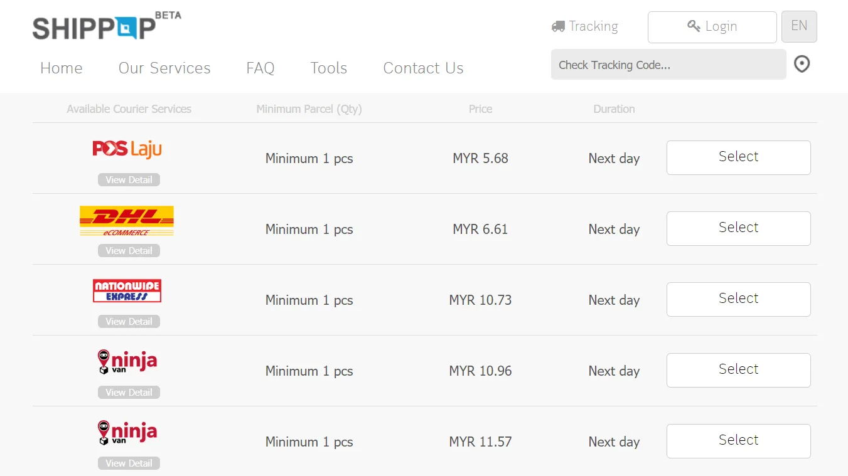Click the Ninja Van logo for MYR 11.57
Image resolution: width=848 pixels, height=476 pixels.
pyautogui.click(x=127, y=433)
